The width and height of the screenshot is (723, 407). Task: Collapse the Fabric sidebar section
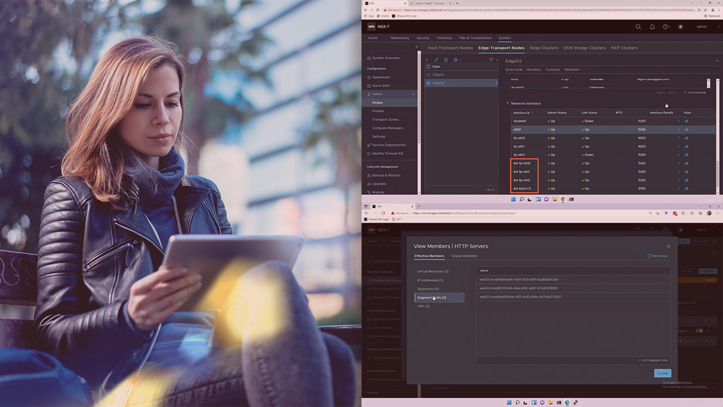pyautogui.click(x=413, y=94)
